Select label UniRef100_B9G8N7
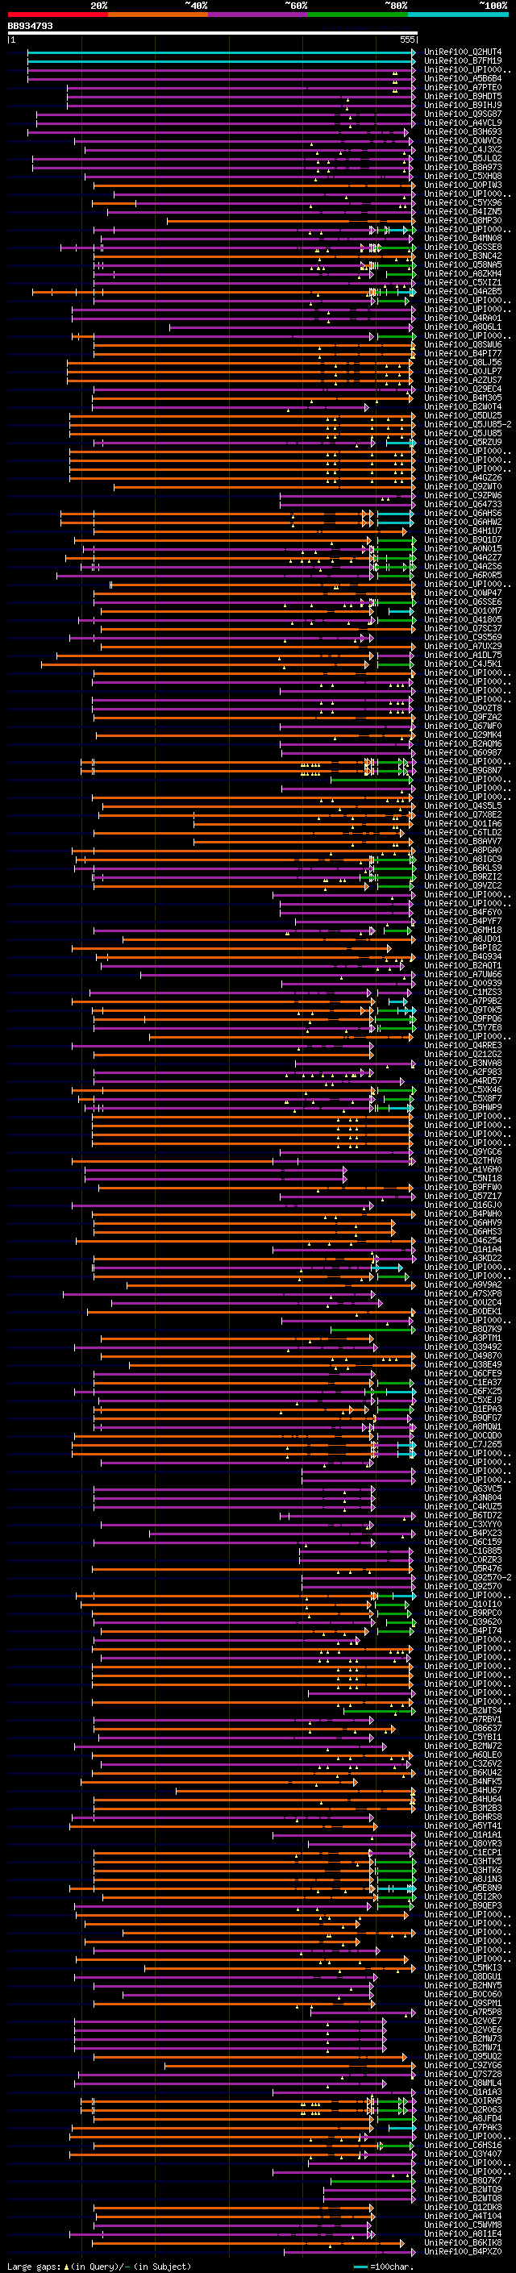This screenshot has height=2273, width=516. (x=462, y=770)
